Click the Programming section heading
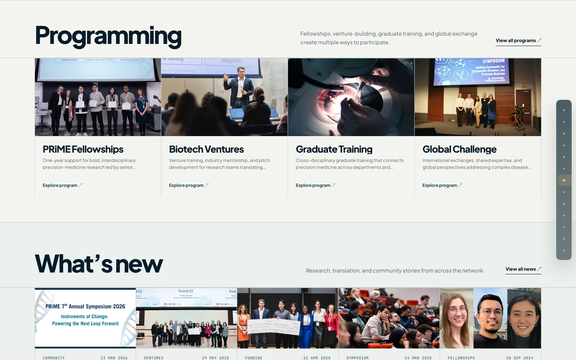This screenshot has width=576, height=360. (108, 36)
